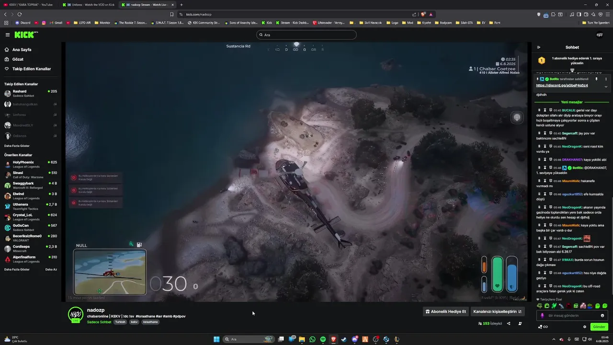Focus the Kick search box 'Ara'

306,34
